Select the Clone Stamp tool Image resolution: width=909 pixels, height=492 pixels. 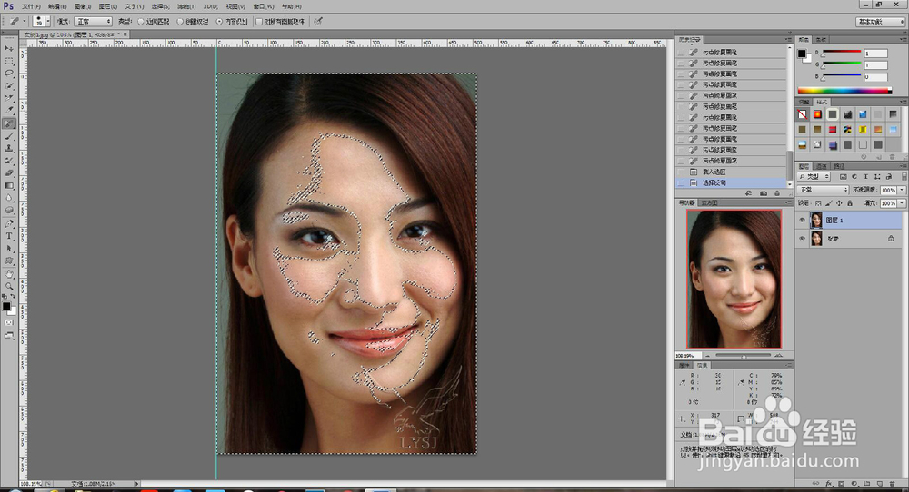tap(9, 148)
